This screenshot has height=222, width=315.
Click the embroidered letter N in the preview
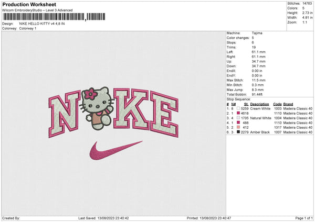point(65,114)
